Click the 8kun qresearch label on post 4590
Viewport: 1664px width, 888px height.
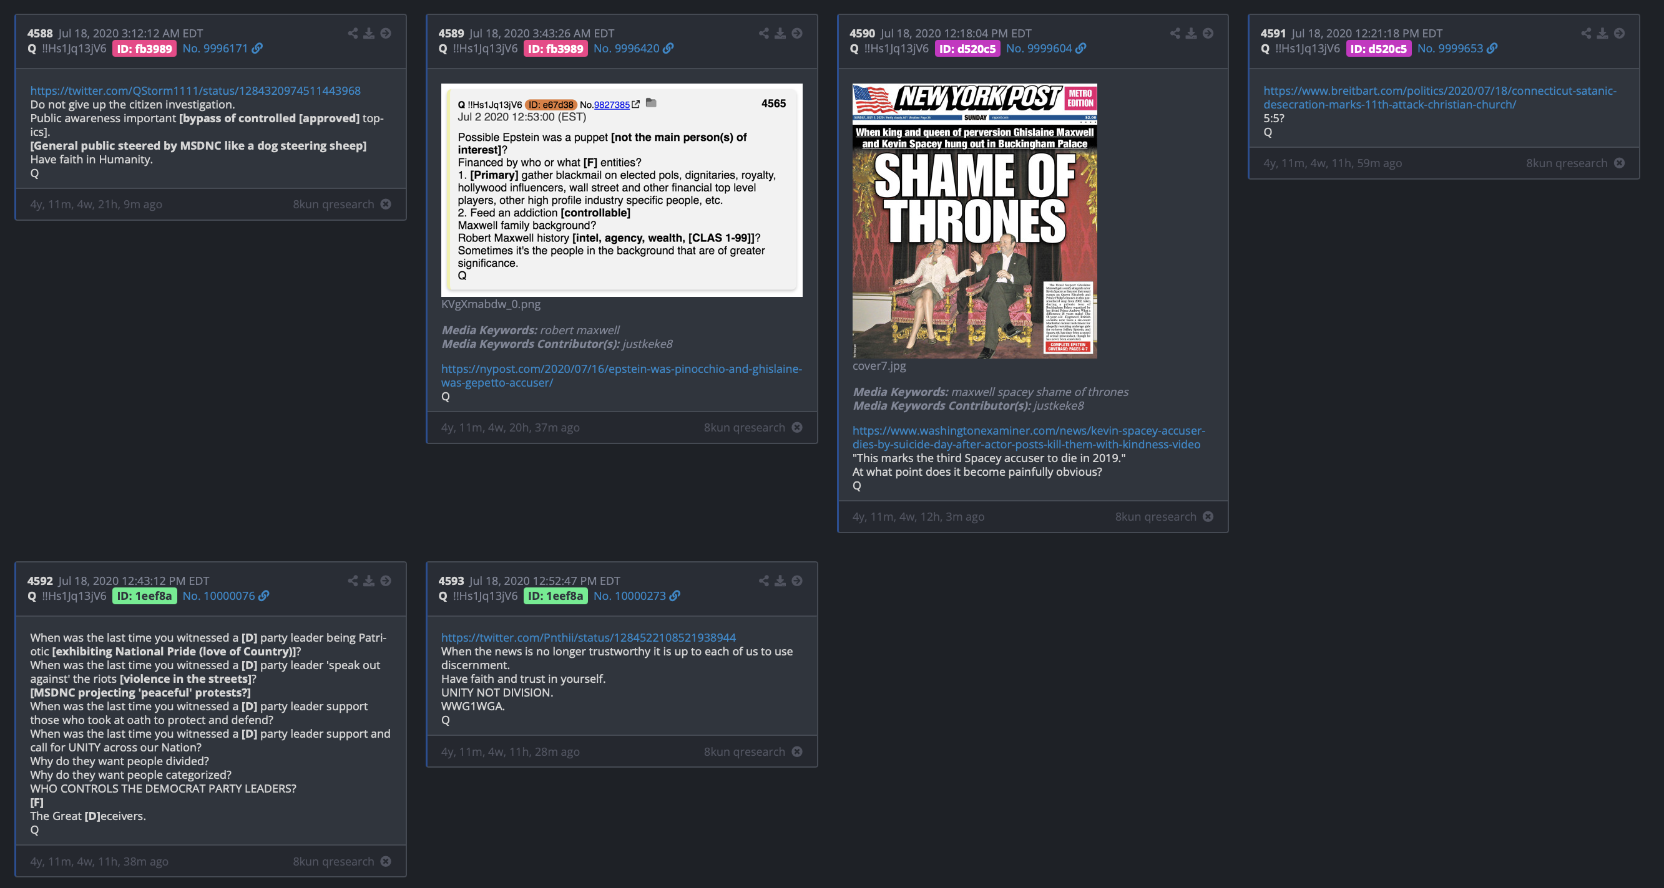pos(1156,516)
